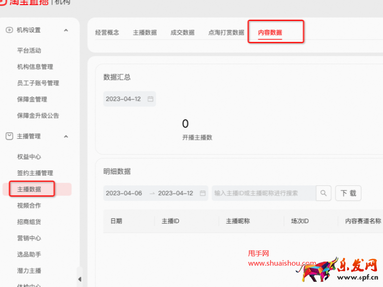Screen dimensions: 383x287
Task: Switch to the 经营概念 tab
Action: (107, 32)
